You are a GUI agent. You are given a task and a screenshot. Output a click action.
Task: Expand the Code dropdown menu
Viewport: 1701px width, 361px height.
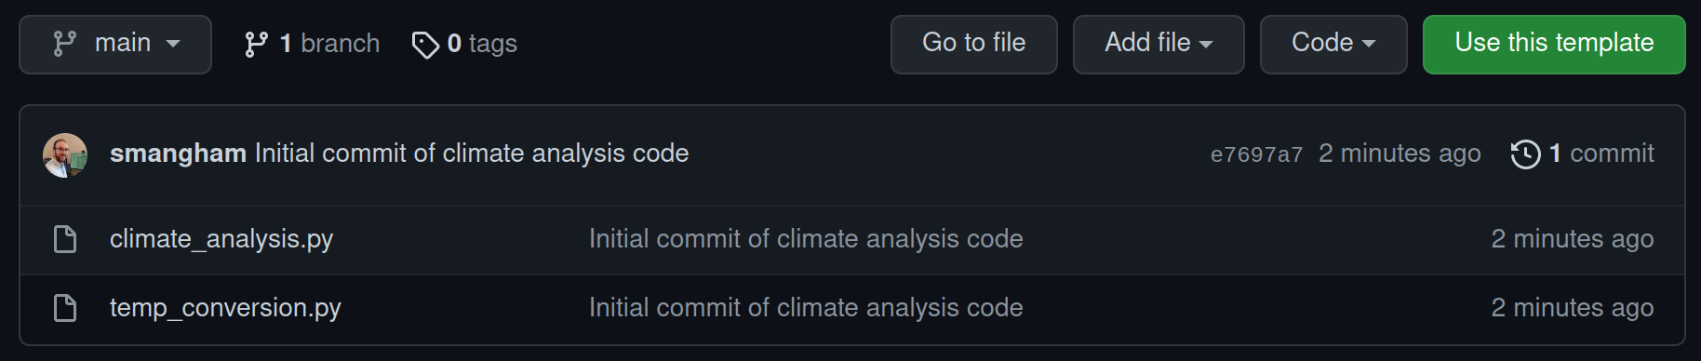(x=1333, y=44)
